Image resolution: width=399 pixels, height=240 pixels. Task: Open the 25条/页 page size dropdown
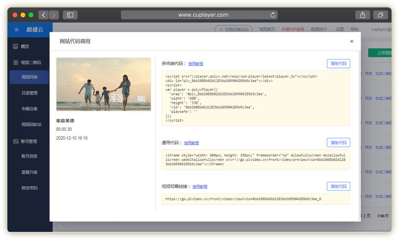(x=382, y=216)
